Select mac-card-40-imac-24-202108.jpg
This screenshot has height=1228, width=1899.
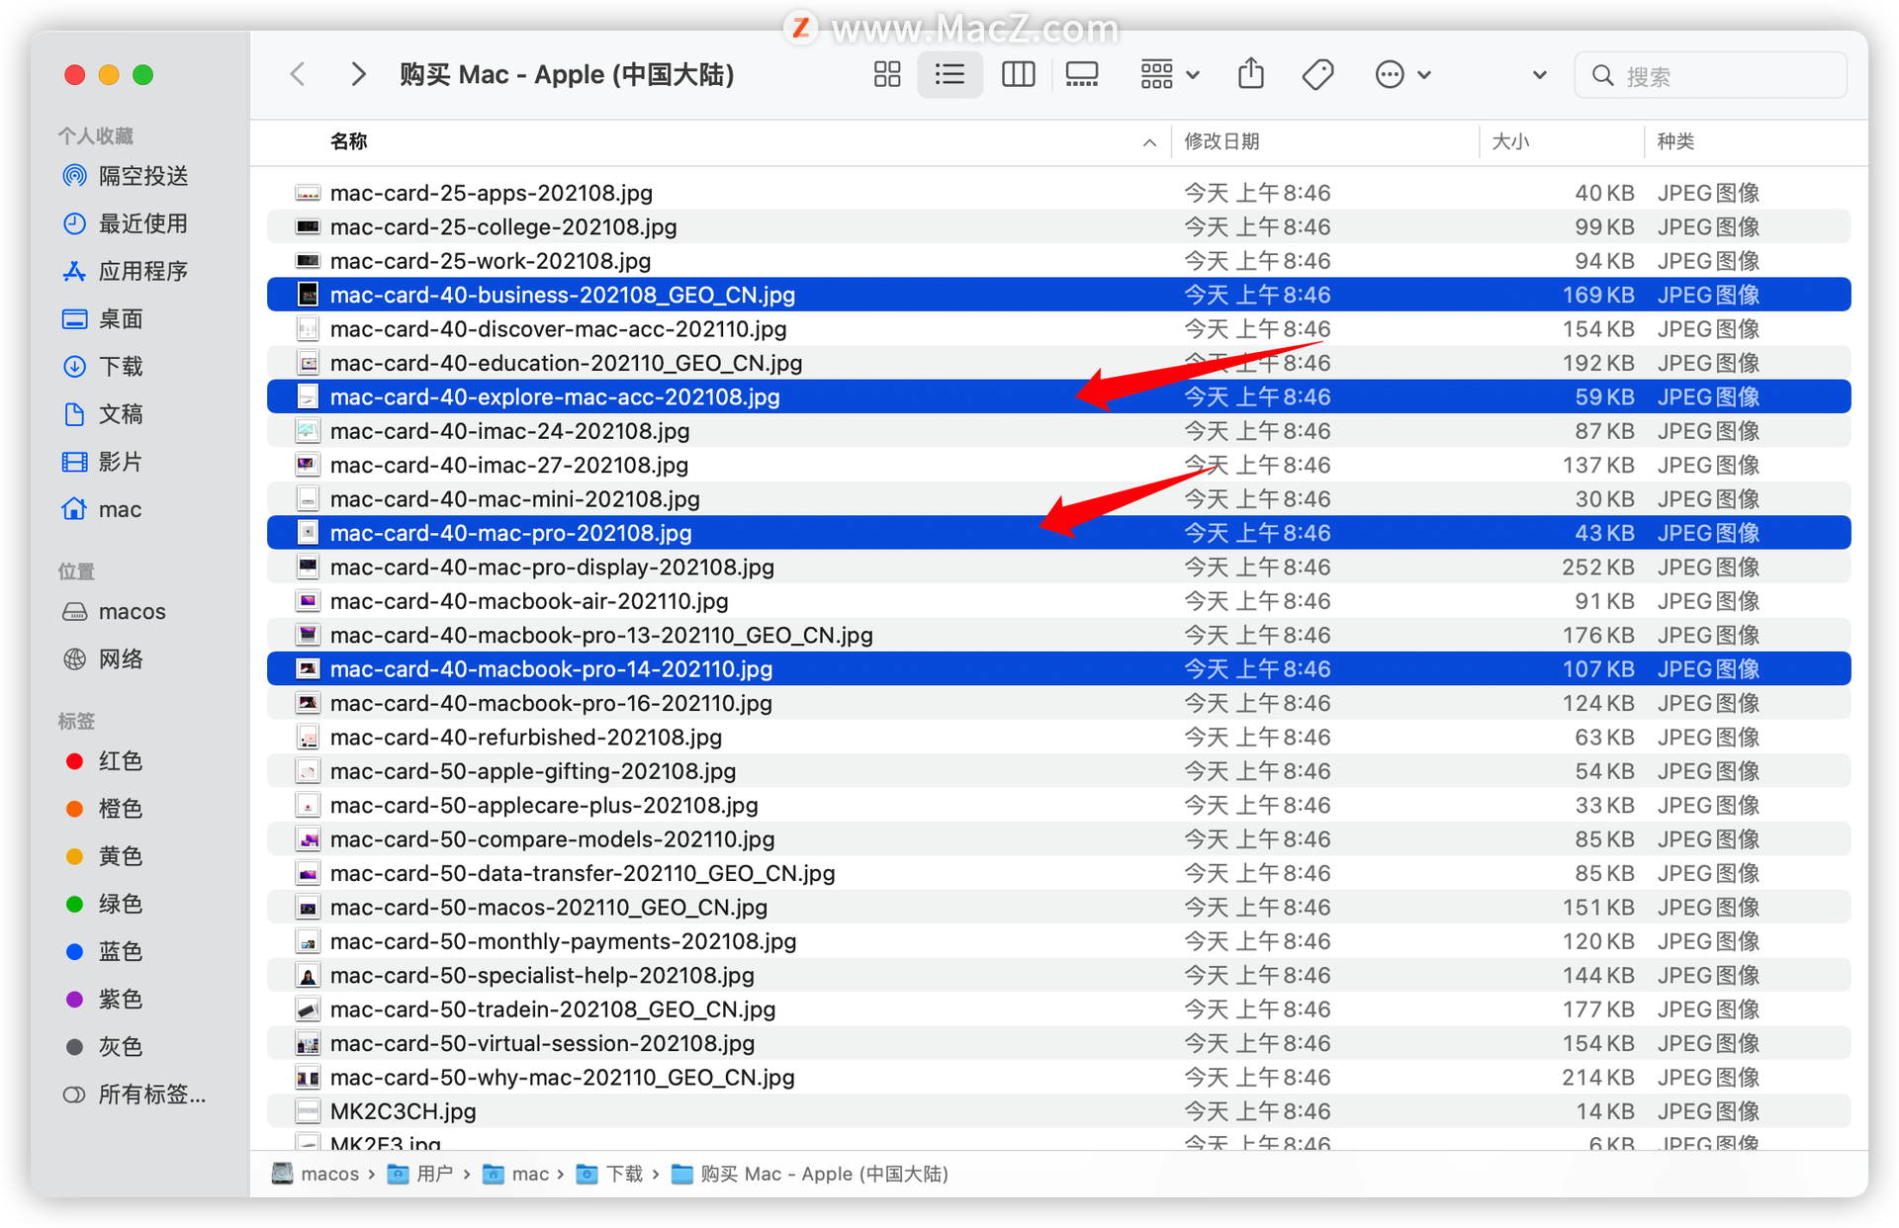point(1058,431)
